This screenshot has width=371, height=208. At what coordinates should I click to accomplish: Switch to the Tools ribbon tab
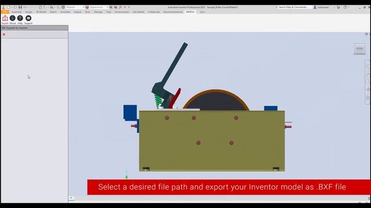tap(88, 12)
